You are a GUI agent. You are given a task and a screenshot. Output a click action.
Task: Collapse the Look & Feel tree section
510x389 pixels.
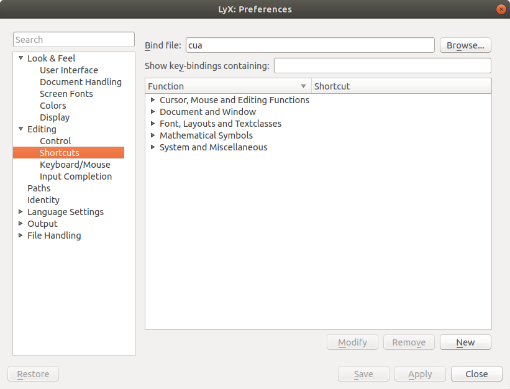20,58
